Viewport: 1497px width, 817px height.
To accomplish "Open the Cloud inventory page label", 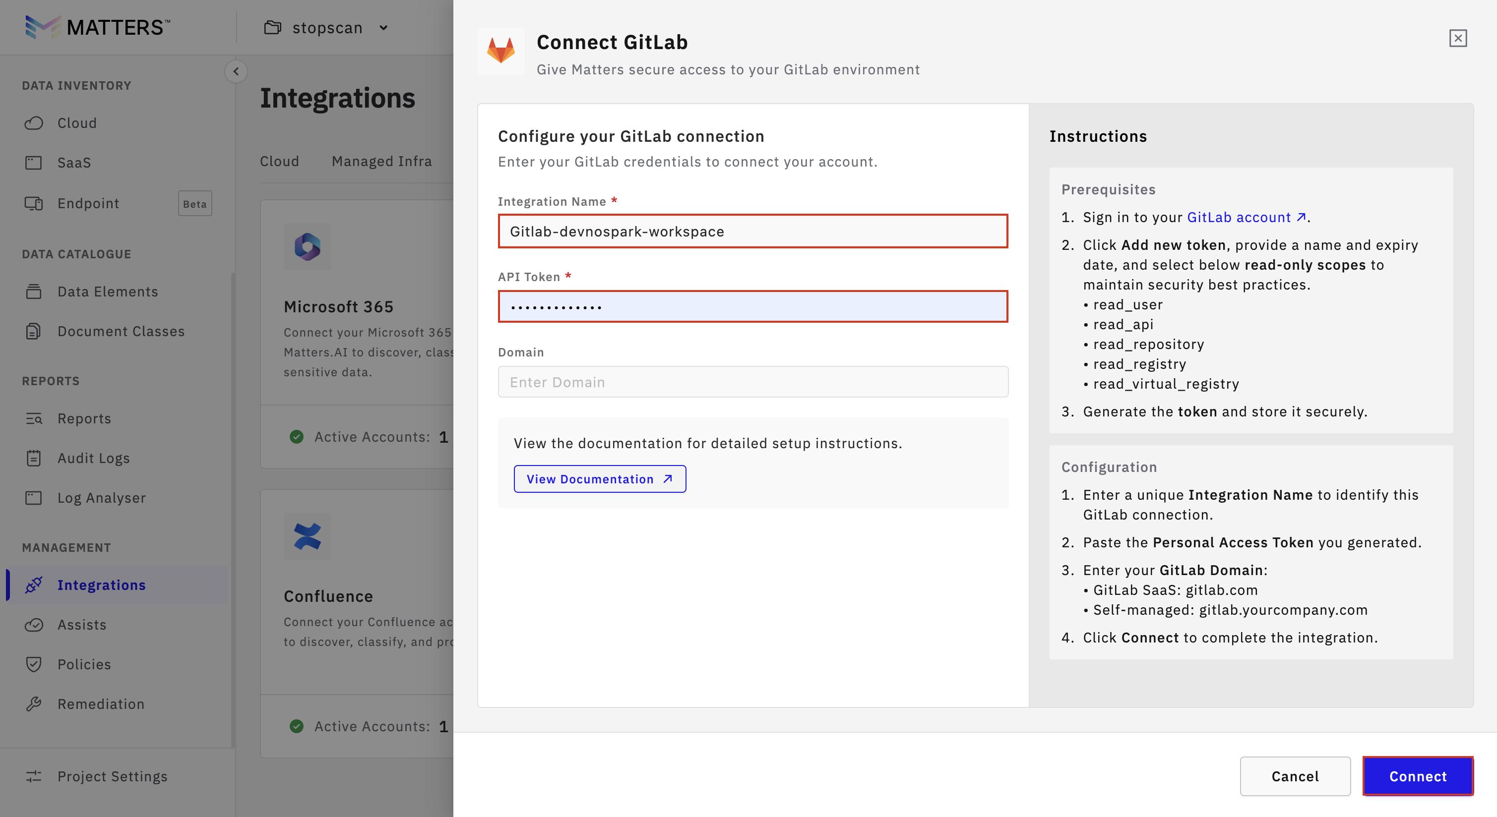I will click(77, 123).
